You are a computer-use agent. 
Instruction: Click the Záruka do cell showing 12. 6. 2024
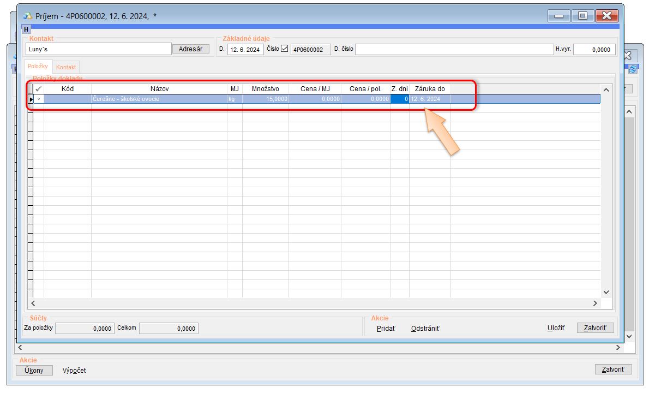coord(429,99)
